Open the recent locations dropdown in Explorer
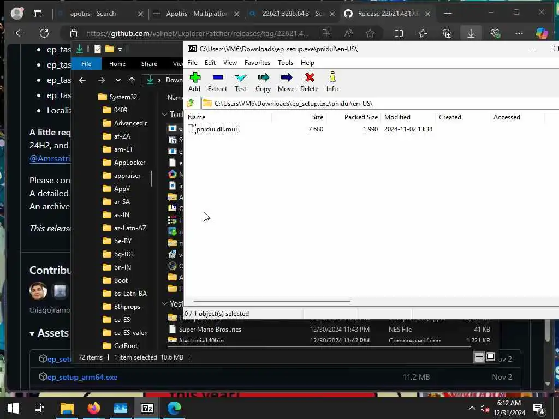 click(118, 80)
